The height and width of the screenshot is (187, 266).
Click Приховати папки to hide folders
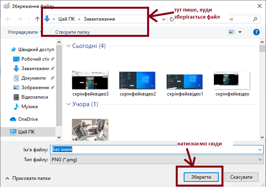pyautogui.click(x=31, y=179)
